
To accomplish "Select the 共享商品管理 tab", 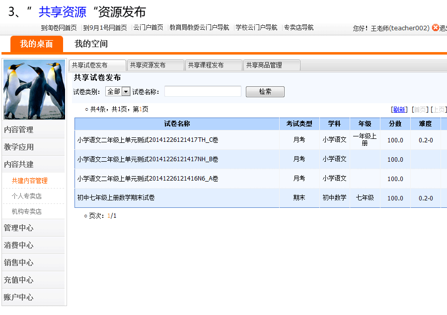I will point(272,65).
